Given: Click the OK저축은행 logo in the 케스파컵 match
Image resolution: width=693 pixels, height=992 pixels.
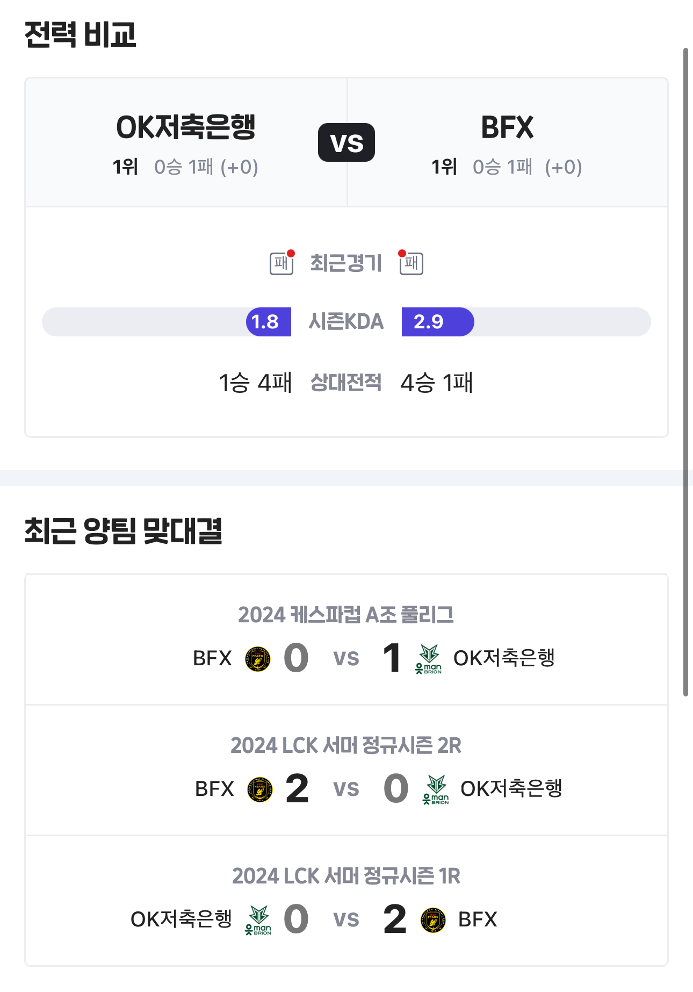Looking at the screenshot, I should pos(429,659).
